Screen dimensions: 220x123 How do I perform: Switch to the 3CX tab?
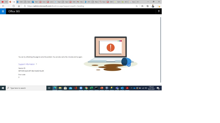tap(88, 2)
